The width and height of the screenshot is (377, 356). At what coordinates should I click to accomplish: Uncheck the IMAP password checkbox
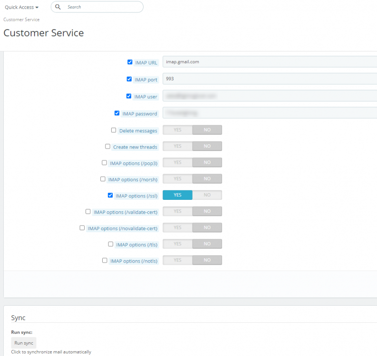117,113
